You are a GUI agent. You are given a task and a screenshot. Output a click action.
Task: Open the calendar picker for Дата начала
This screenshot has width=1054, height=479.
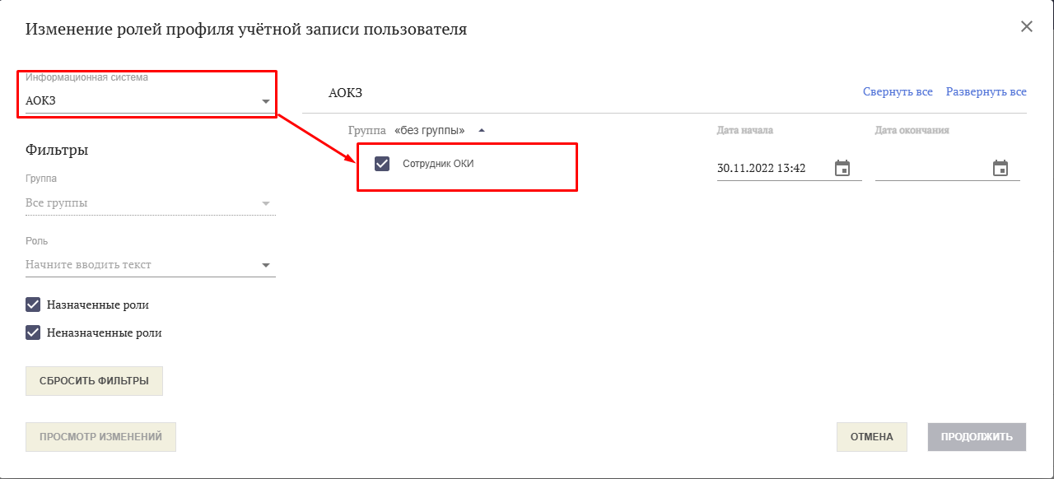click(842, 167)
